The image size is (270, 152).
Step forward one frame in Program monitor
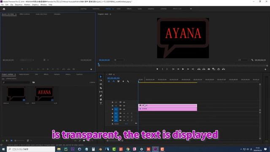(188, 69)
